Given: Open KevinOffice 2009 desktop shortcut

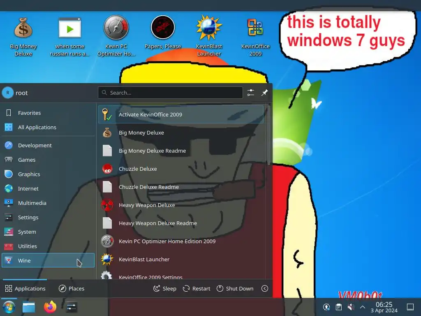Looking at the screenshot, I should (255, 36).
